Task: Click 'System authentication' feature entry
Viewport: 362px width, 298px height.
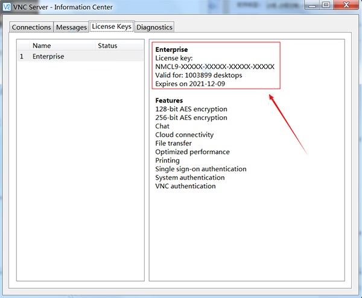Action: pos(190,177)
